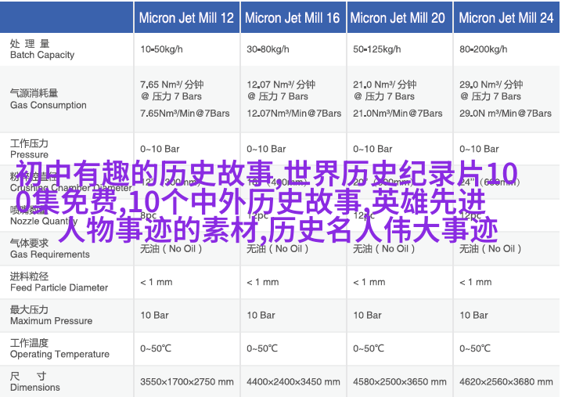This screenshot has height=397, width=565.
Task: Pick 0~10 Bar in the Jet Mill 20 column
Action: [x=372, y=149]
